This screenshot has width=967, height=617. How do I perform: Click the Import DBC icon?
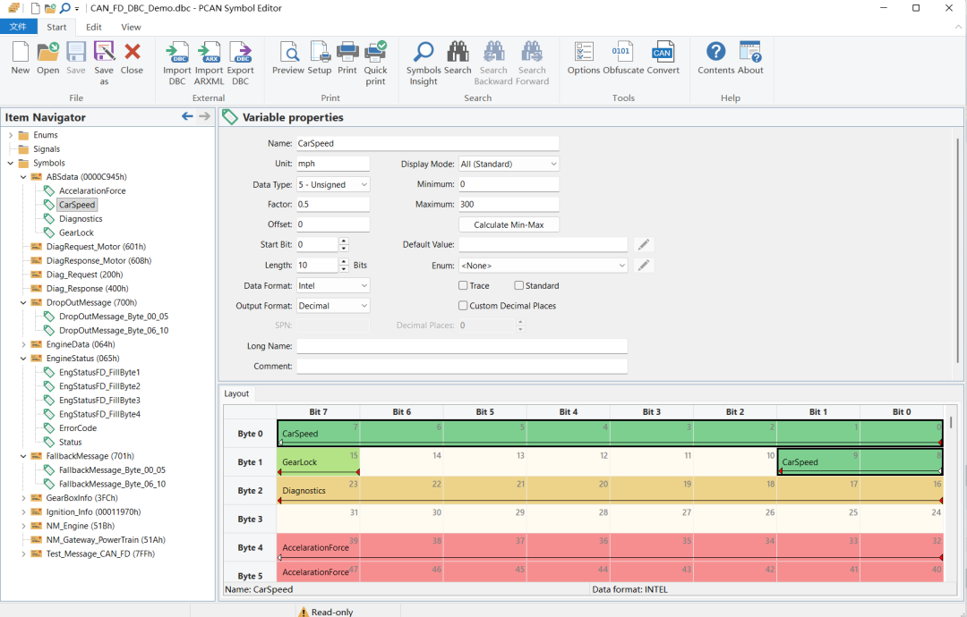[x=177, y=56]
